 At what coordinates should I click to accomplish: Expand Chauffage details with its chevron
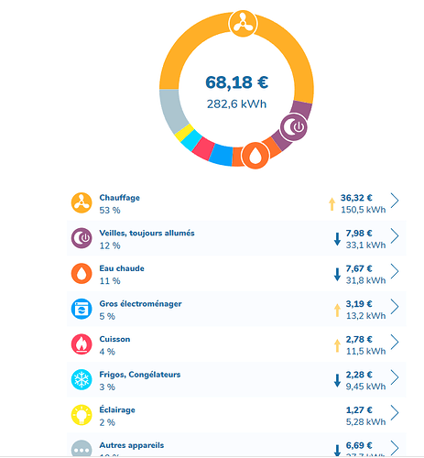pos(395,201)
